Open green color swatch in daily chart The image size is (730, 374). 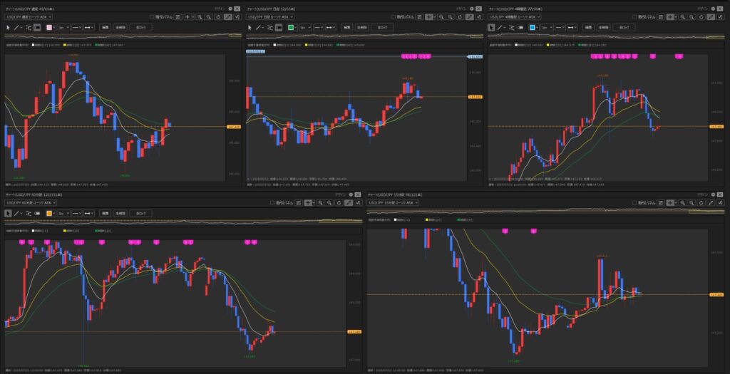point(292,28)
